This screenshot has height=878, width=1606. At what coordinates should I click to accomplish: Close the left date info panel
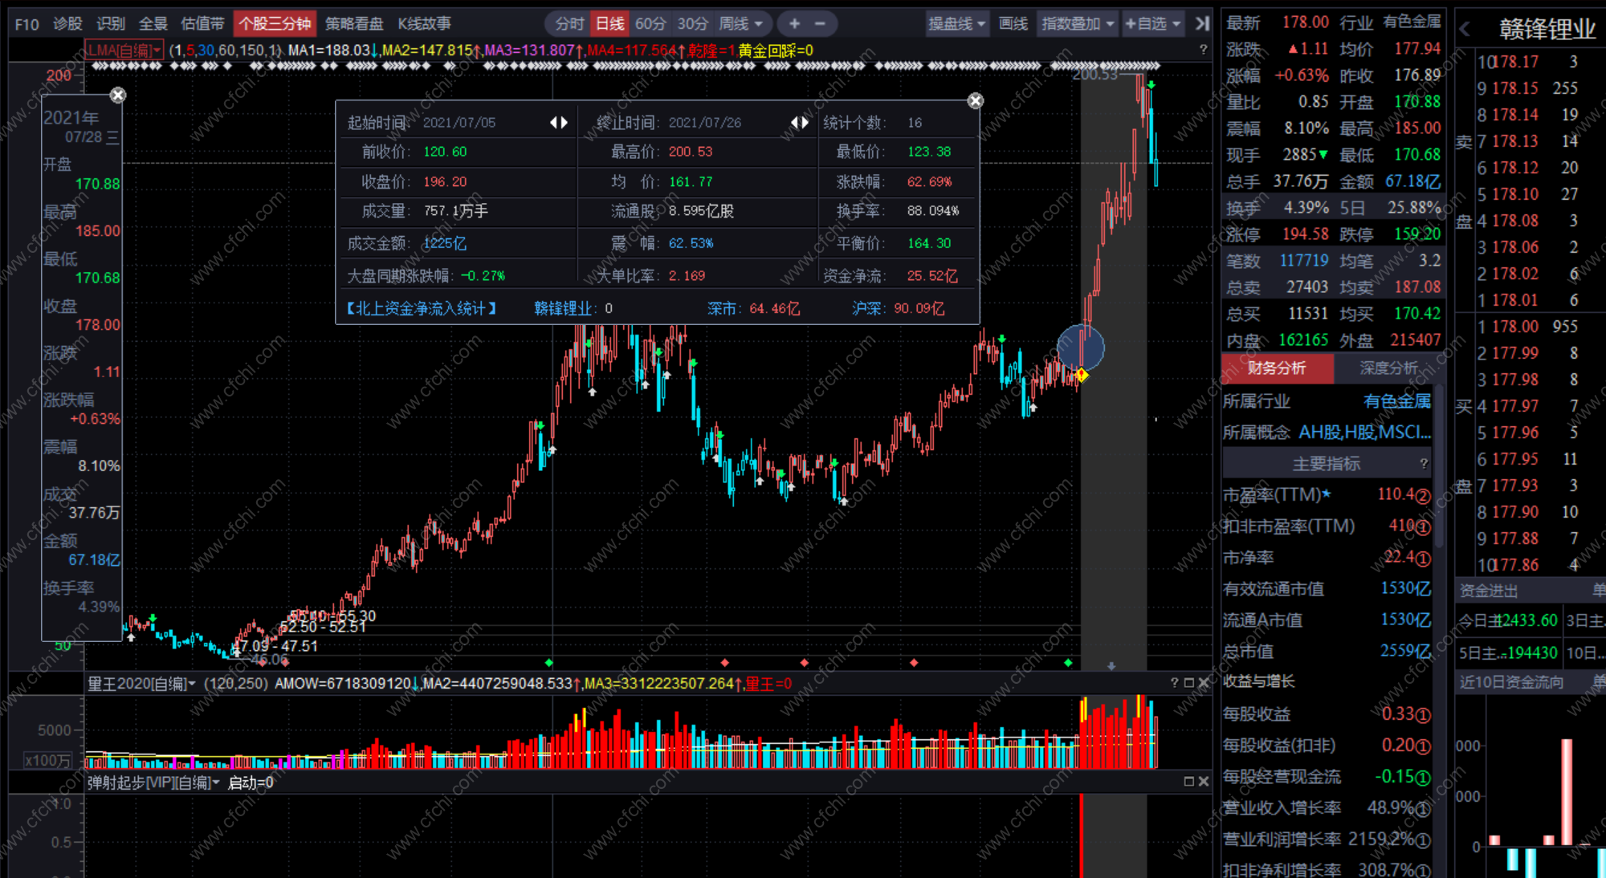pyautogui.click(x=118, y=95)
